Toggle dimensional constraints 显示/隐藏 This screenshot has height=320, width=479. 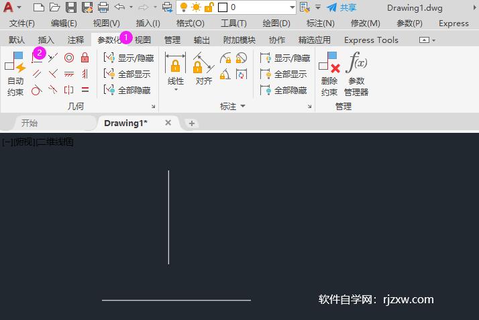coord(285,58)
